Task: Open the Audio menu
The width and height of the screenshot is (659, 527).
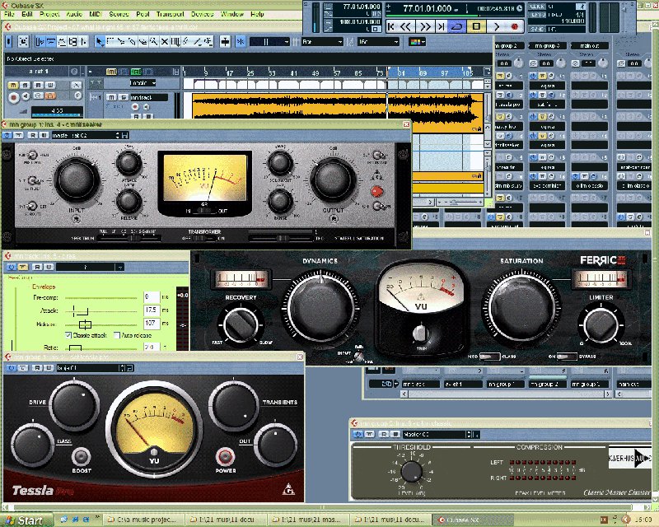Action: [74, 14]
